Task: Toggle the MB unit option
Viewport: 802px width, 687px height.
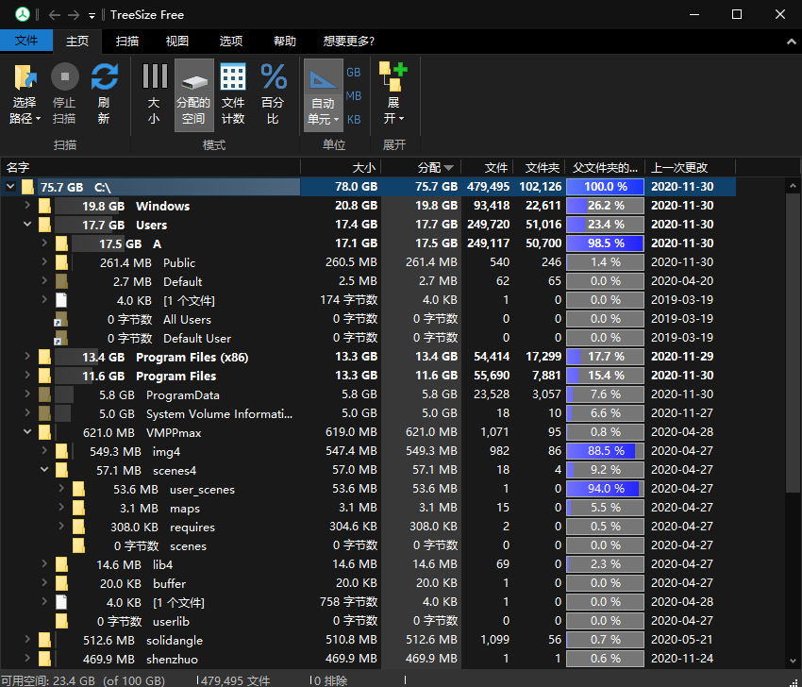Action: click(354, 95)
